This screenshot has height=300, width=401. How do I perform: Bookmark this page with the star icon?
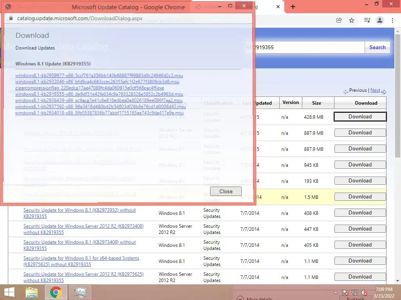point(352,20)
